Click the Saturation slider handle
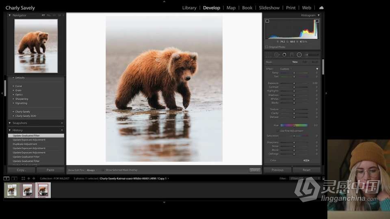This screenshot has width=390, height=219. point(294,136)
